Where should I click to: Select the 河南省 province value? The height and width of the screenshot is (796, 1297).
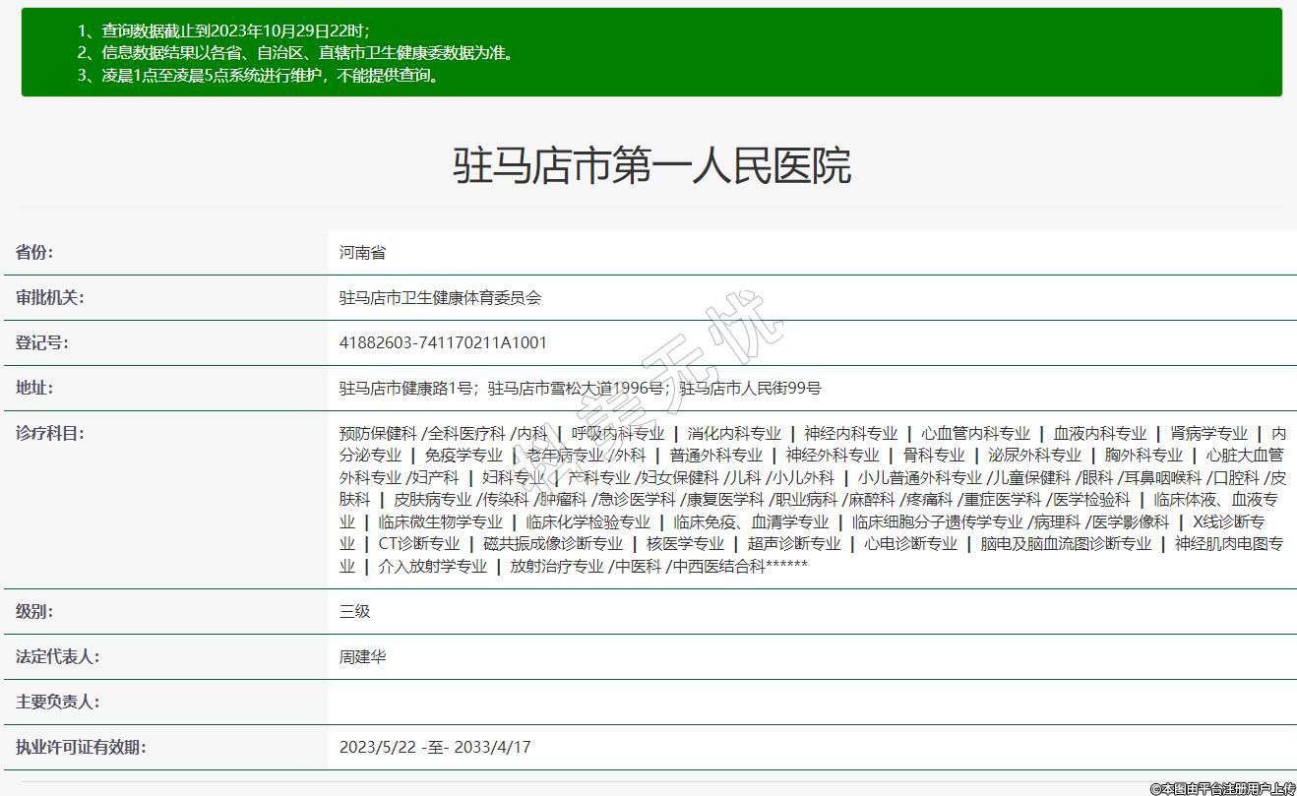pos(362,253)
